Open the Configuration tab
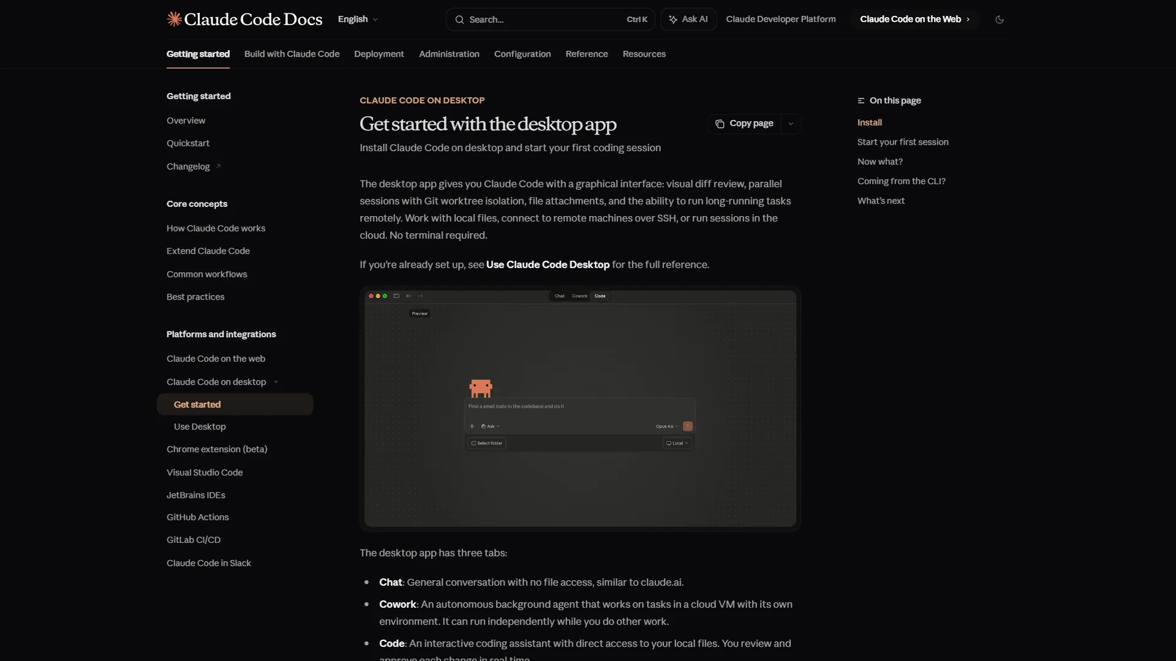 click(522, 54)
